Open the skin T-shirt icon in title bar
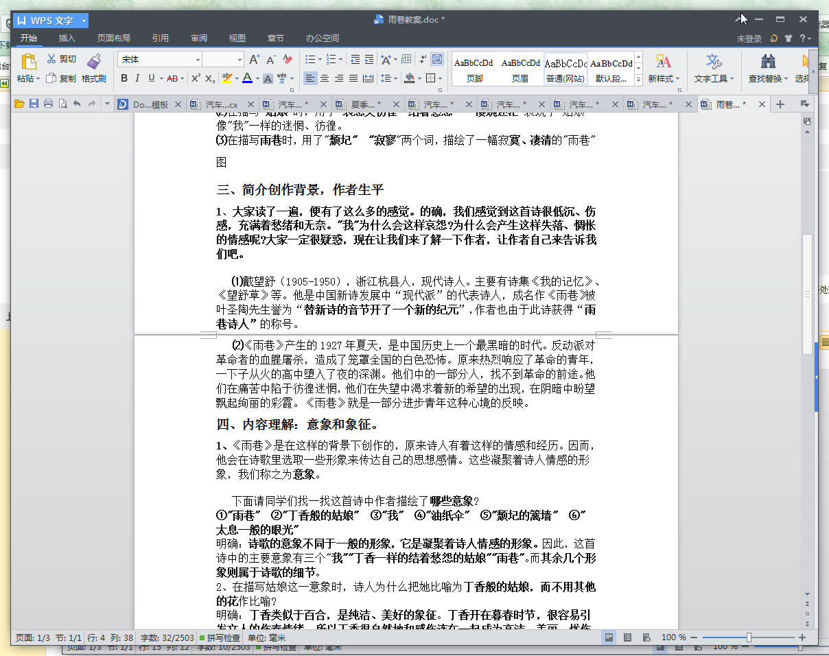Image resolution: width=829 pixels, height=656 pixels. [x=788, y=39]
